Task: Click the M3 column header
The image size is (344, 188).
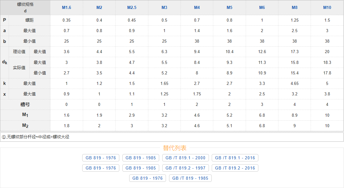Action: (x=164, y=7)
